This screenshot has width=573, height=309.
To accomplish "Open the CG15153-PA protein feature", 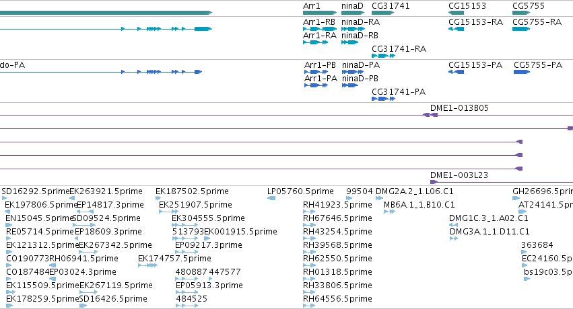I will click(475, 65).
